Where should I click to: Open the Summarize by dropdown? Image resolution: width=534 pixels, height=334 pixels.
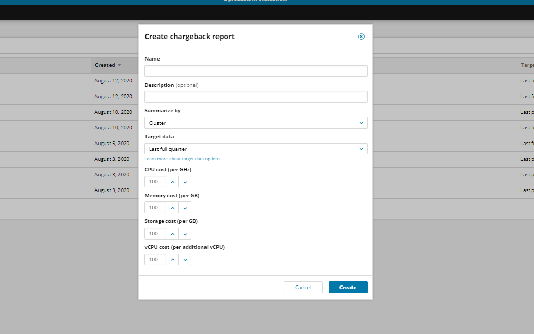click(x=256, y=123)
